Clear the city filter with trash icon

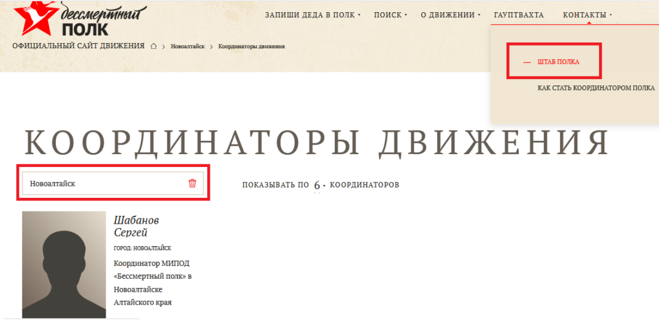(192, 183)
